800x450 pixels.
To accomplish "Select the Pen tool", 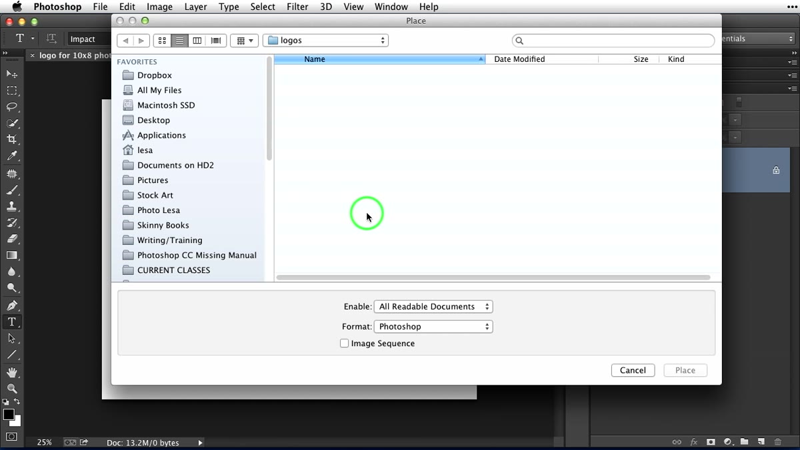I will (12, 306).
